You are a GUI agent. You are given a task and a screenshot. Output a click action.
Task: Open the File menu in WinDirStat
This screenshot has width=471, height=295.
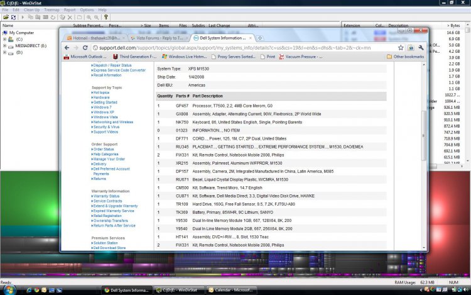(5, 10)
